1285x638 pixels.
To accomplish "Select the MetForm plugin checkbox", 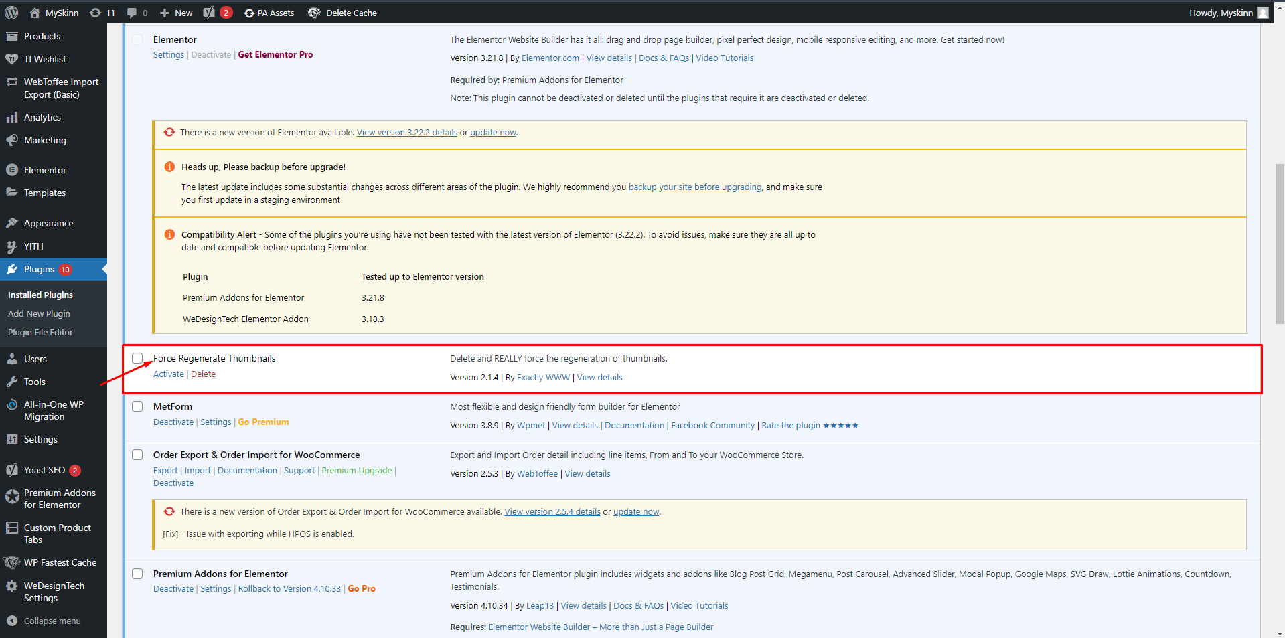I will click(137, 406).
